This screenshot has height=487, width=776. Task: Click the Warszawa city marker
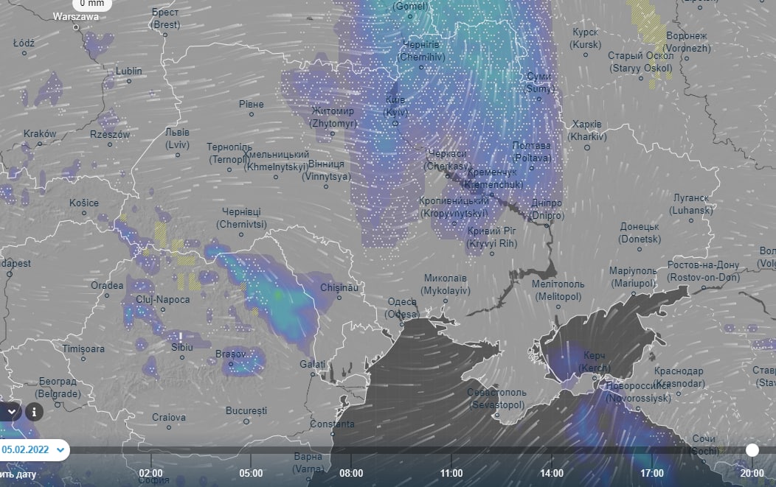[76, 27]
